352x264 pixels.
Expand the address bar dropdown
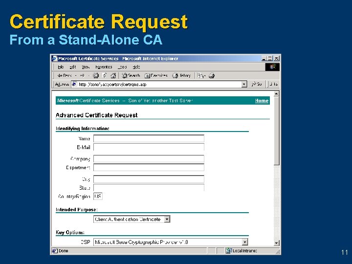(244, 84)
